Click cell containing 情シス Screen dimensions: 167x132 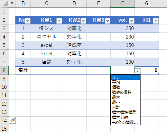(47, 28)
